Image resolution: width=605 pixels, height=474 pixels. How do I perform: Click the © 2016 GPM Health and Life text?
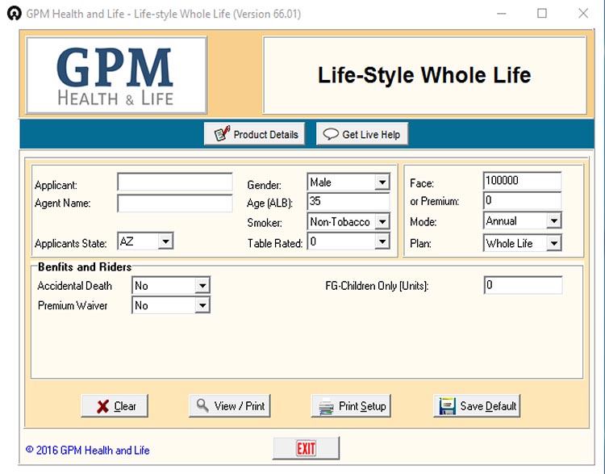[x=88, y=451]
